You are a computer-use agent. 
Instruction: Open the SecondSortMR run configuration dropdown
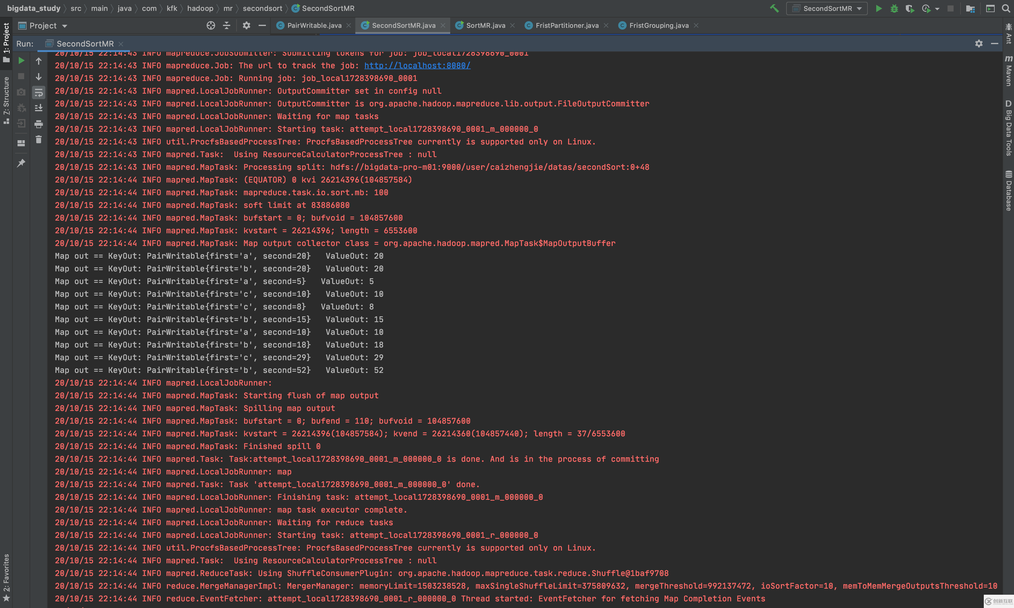point(826,8)
